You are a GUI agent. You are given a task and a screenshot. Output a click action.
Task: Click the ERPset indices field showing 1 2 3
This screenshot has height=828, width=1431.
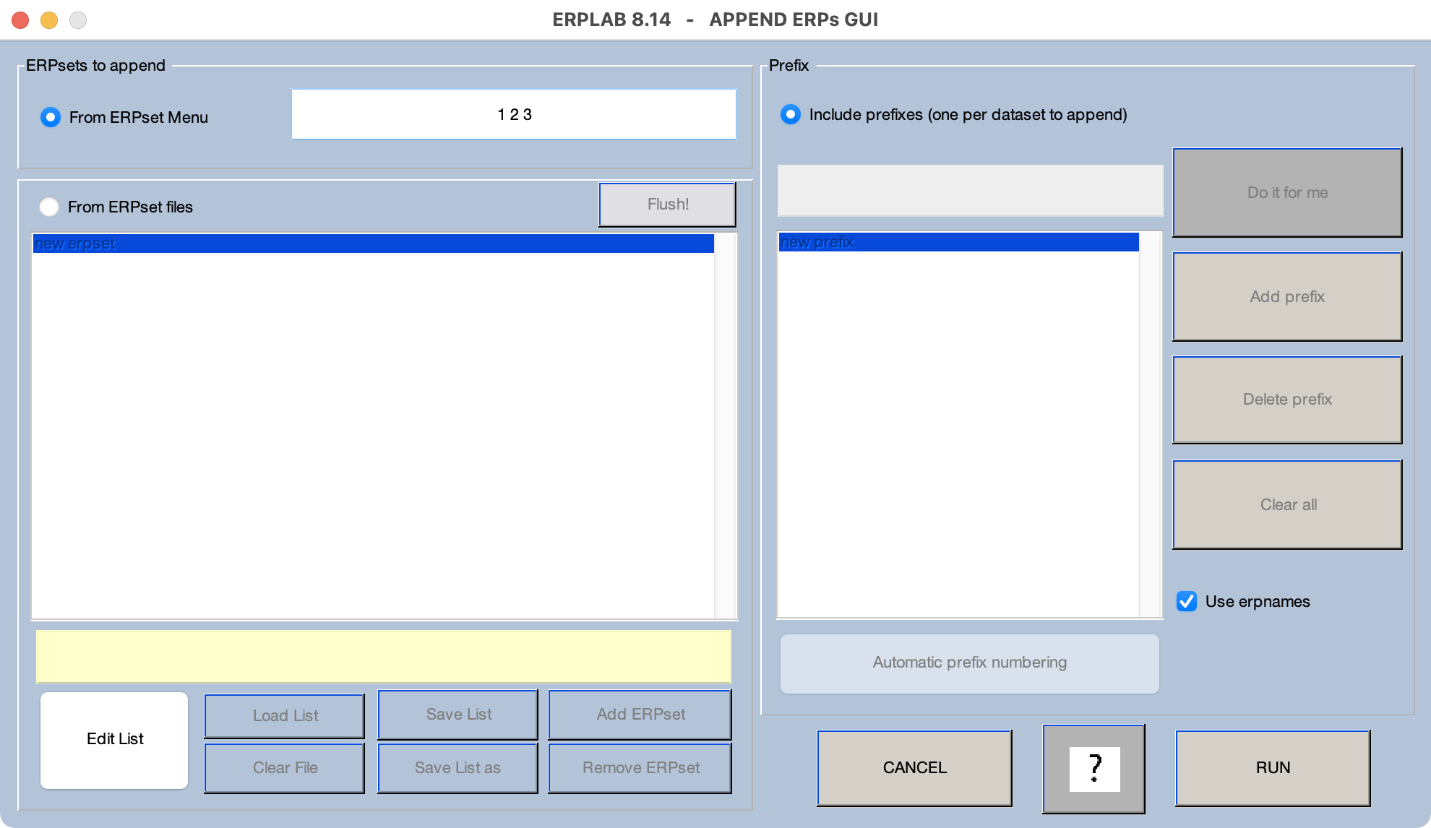point(514,114)
